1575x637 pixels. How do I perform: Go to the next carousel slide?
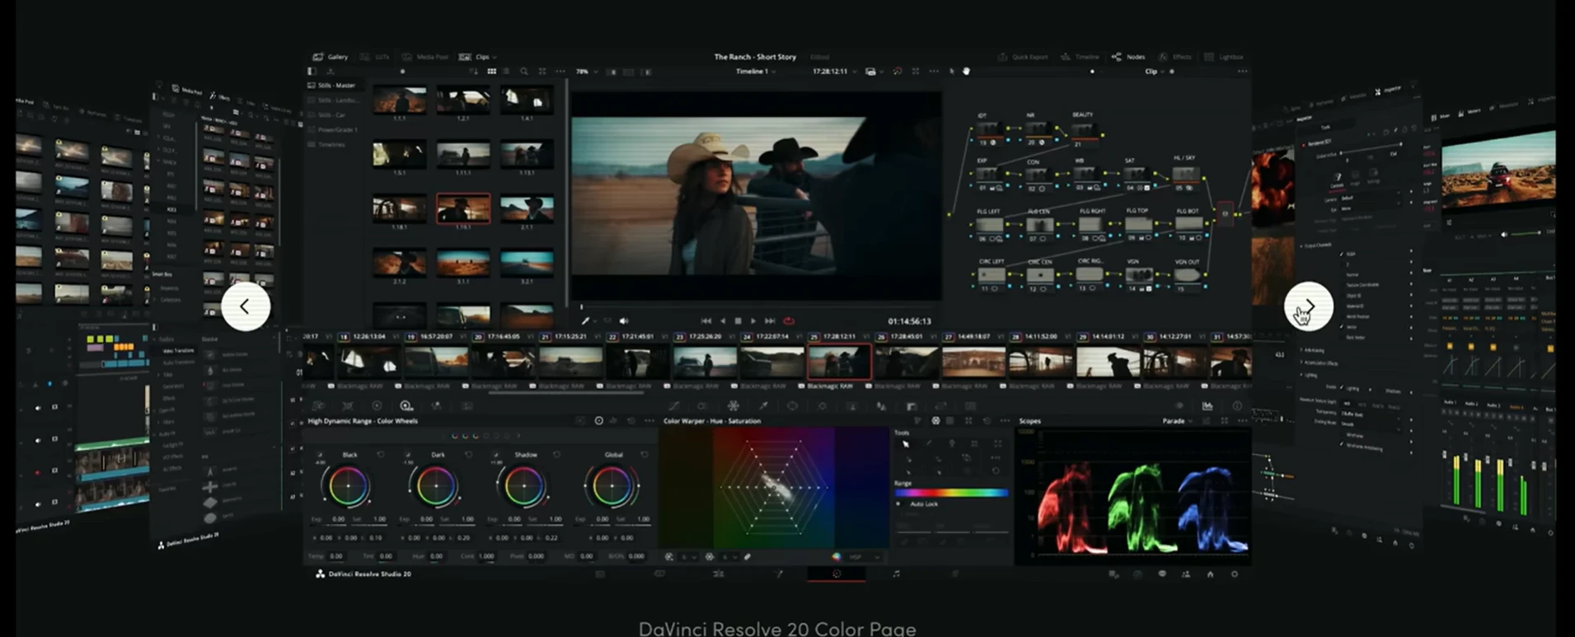1309,307
